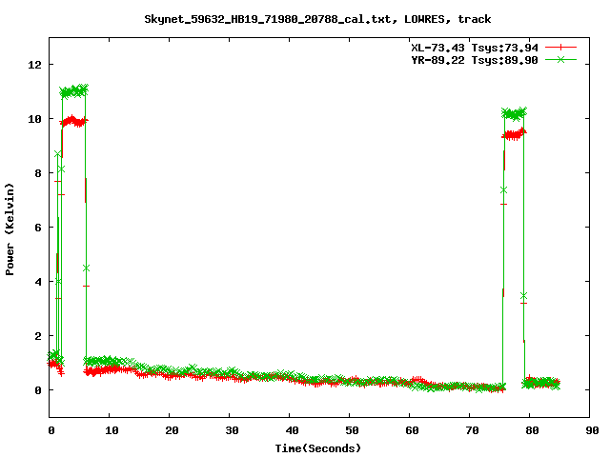Click the x-axis tick label 90
Screen dimensions: 610x457
(592, 430)
